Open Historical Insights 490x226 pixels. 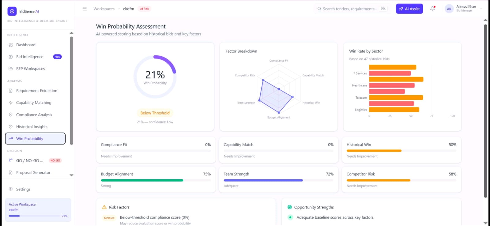(x=36, y=126)
